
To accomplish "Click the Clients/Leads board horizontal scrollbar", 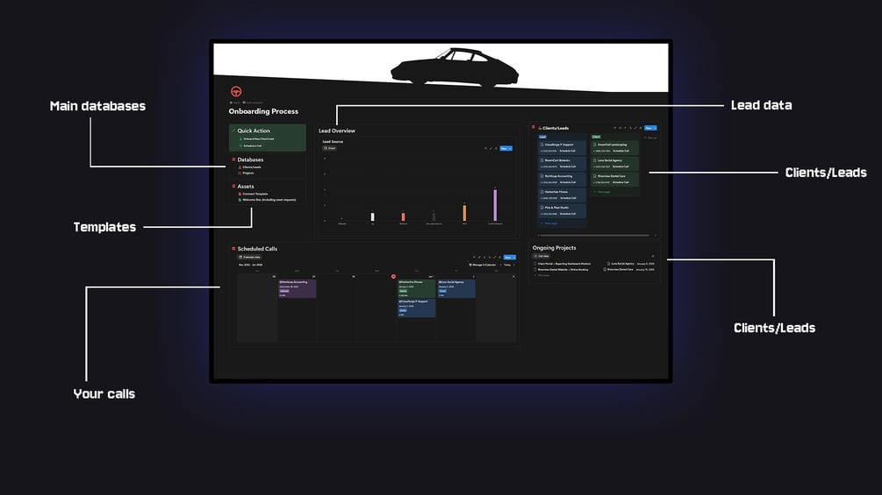I will 593,235.
